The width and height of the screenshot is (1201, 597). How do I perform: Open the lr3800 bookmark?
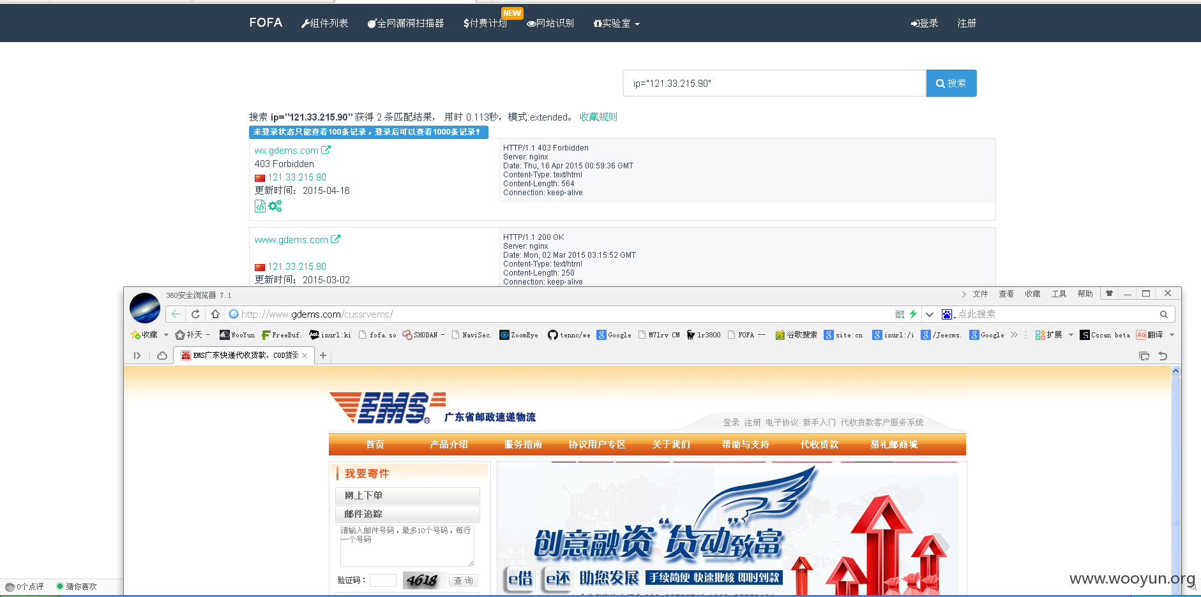click(704, 335)
